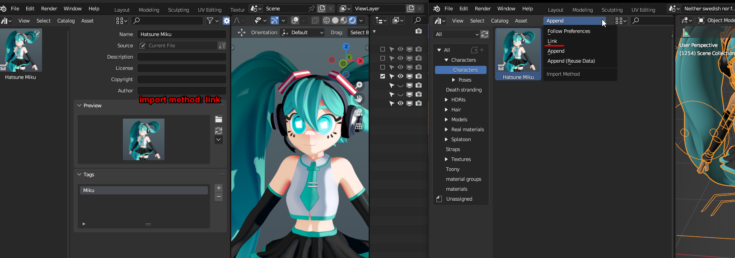
Task: Open outliner search magnifier
Action: coord(418,20)
